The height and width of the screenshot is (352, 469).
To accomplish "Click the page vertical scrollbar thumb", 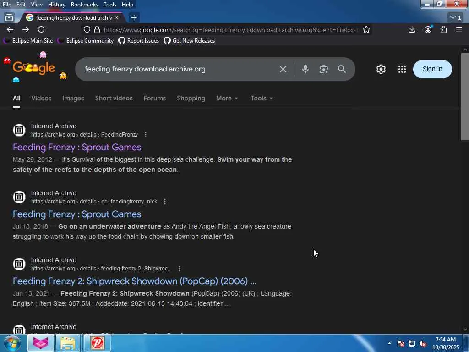I will [465, 96].
